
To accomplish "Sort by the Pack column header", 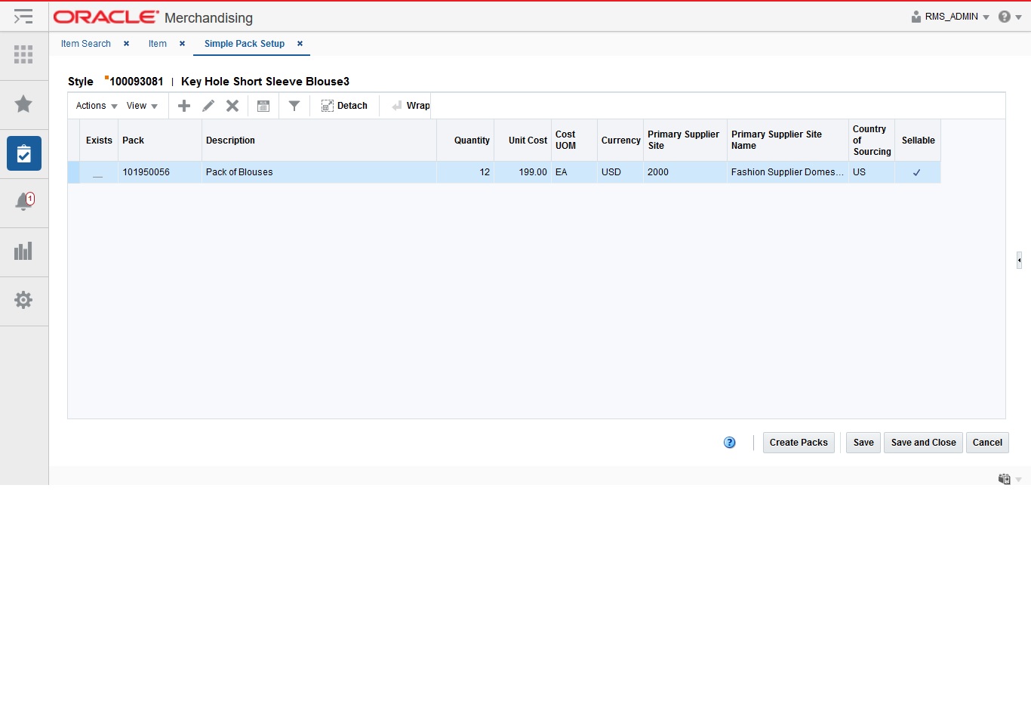I will coord(160,141).
